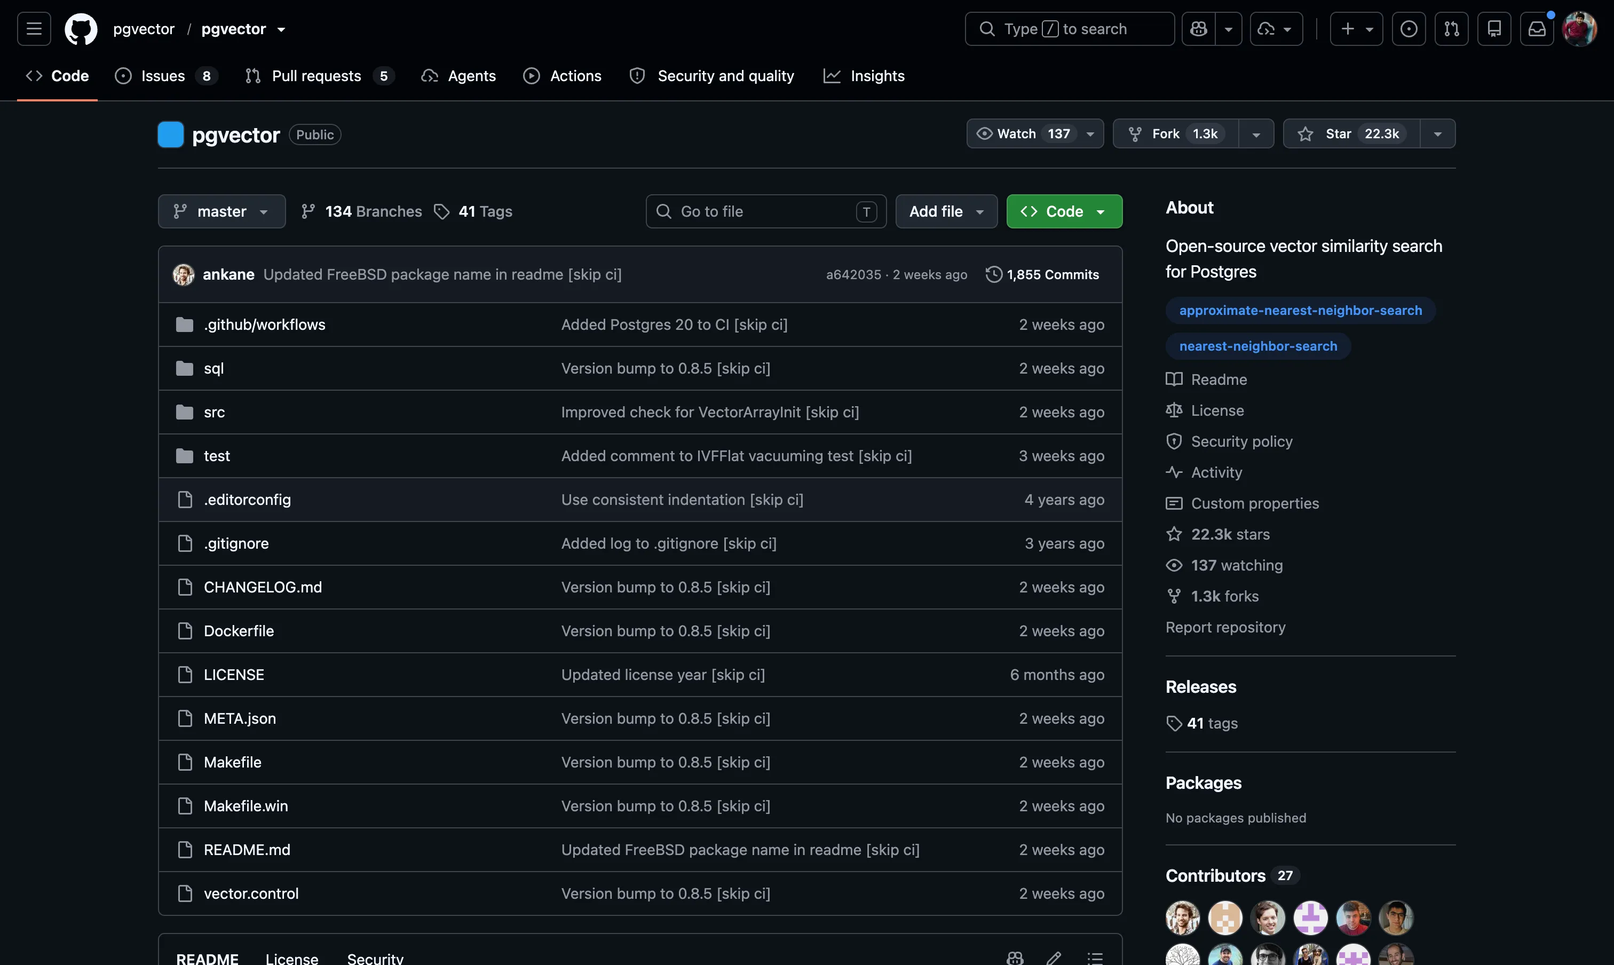Switch to the Pull requests tab
The width and height of the screenshot is (1614, 965).
320,76
